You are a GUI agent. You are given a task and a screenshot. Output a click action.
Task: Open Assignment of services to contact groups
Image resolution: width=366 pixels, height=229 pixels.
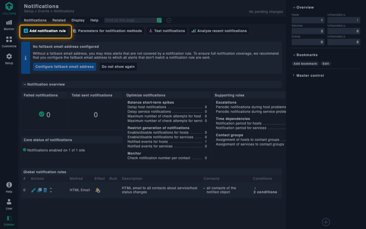250,144
